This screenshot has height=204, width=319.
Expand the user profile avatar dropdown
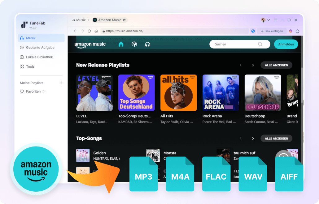click(265, 20)
